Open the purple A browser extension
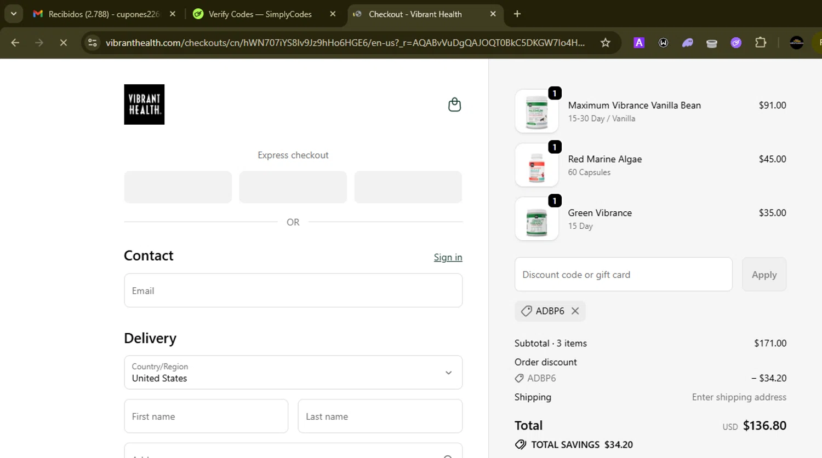Image resolution: width=822 pixels, height=458 pixels. coord(639,43)
